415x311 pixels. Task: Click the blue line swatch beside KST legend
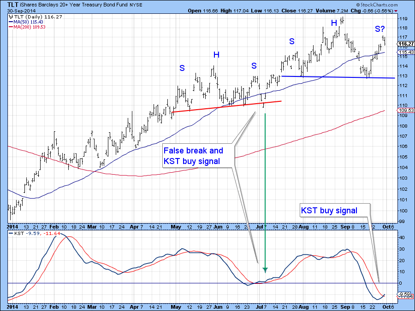[x=11, y=234]
